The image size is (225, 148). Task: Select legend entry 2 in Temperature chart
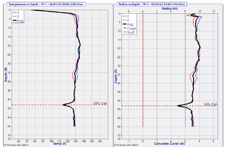tap(15, 16)
